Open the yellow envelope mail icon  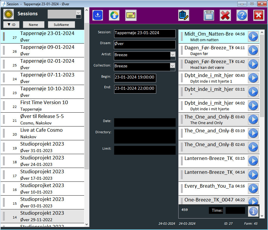coord(131,15)
